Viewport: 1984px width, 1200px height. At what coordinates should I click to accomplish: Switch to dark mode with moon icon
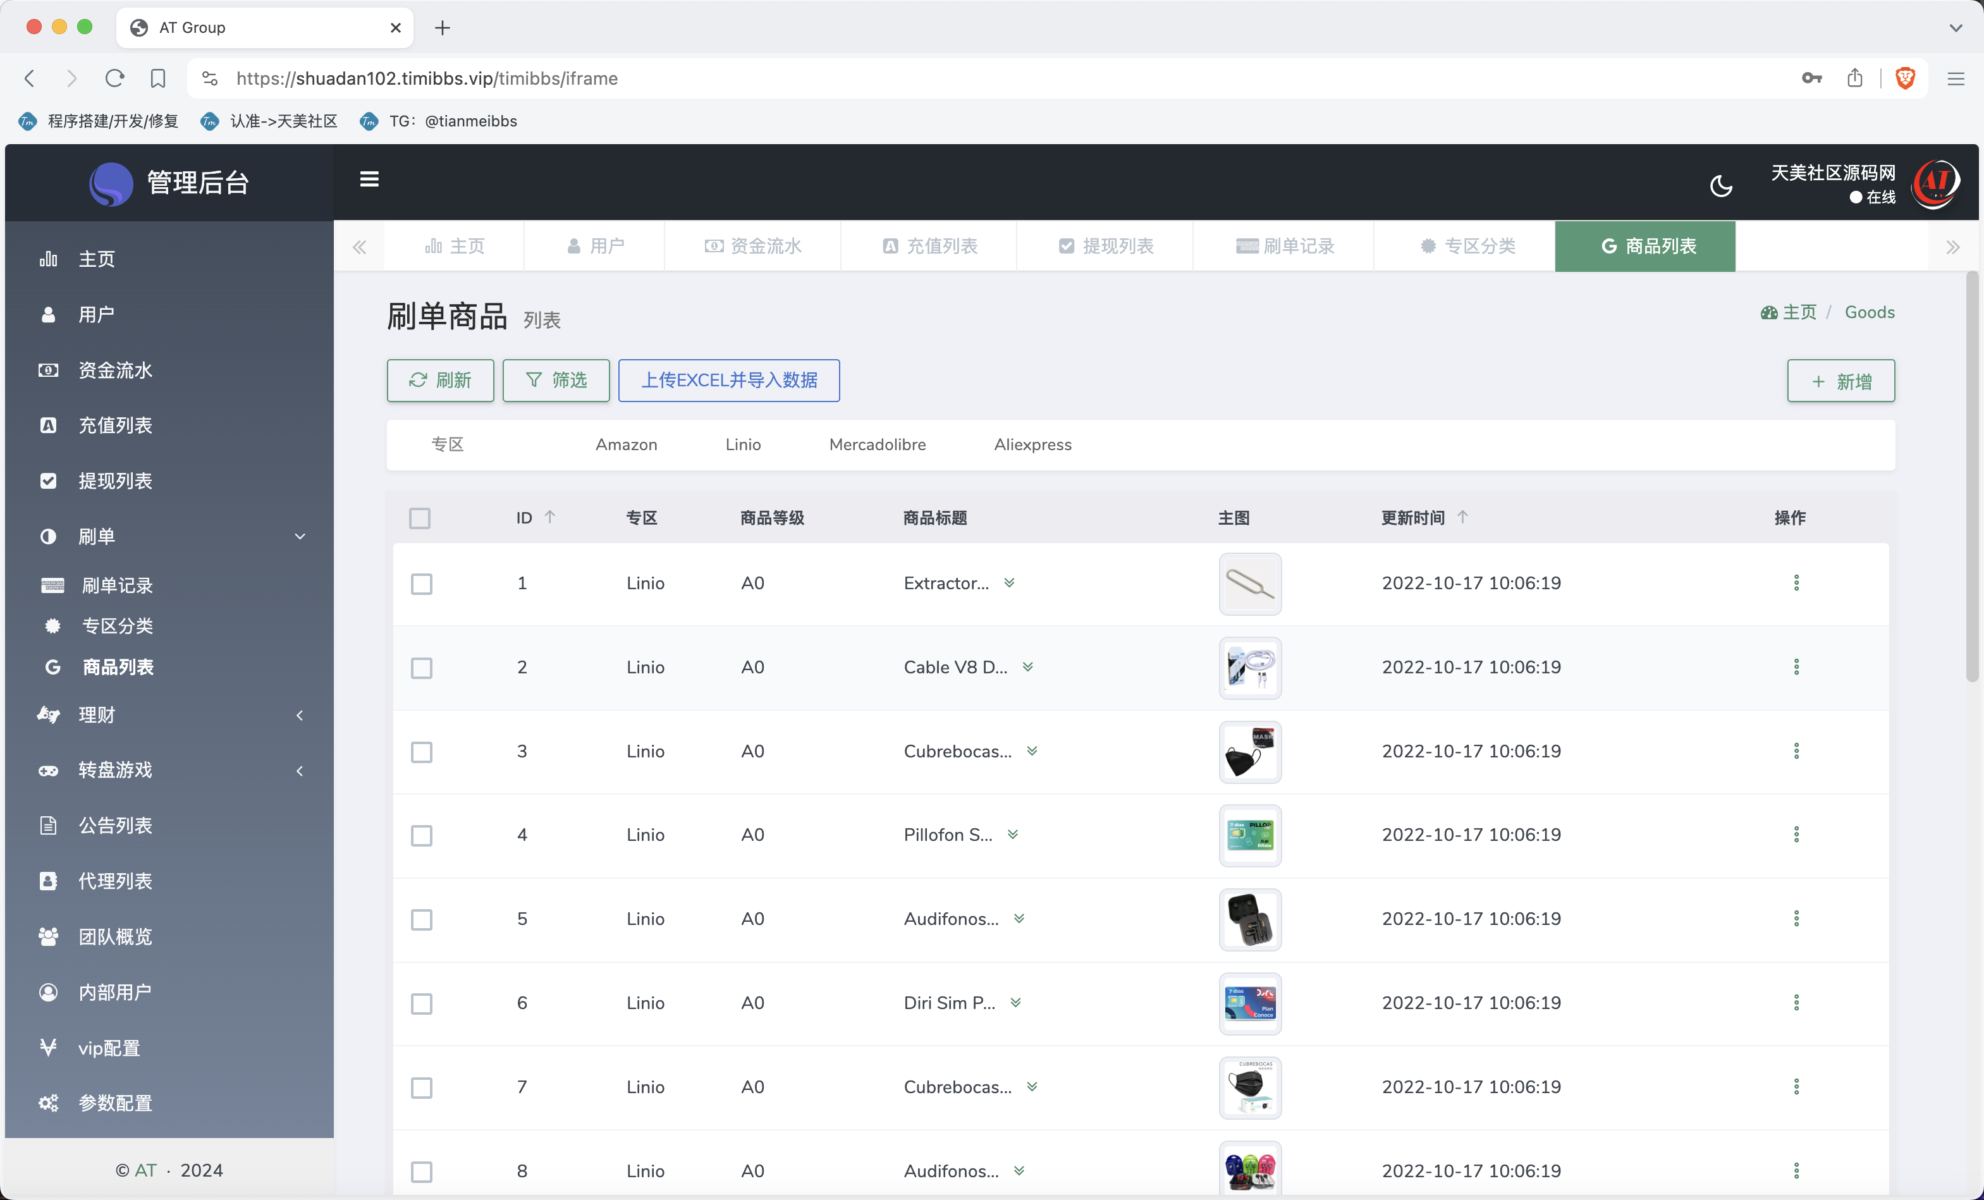(1721, 186)
